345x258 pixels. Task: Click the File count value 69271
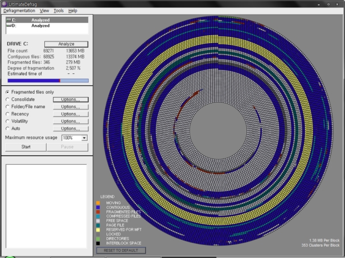coord(48,51)
